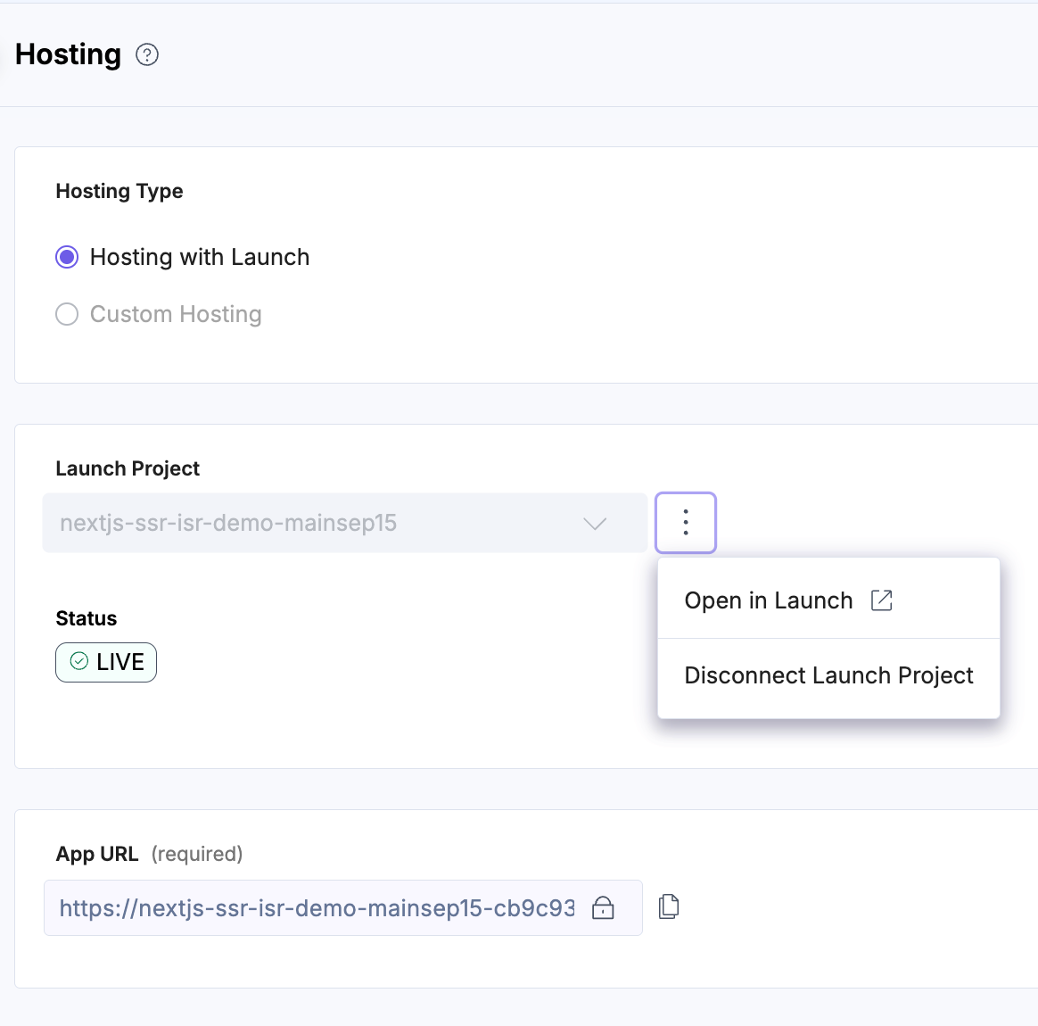Click into the App URL text field

pyautogui.click(x=317, y=908)
